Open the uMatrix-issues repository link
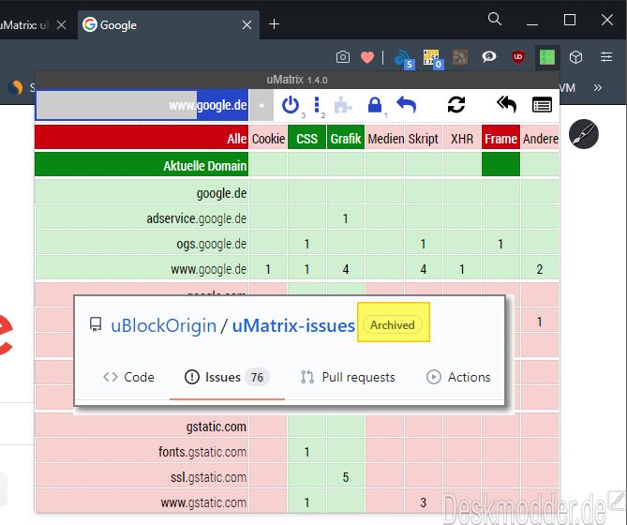627x525 pixels. tap(293, 325)
